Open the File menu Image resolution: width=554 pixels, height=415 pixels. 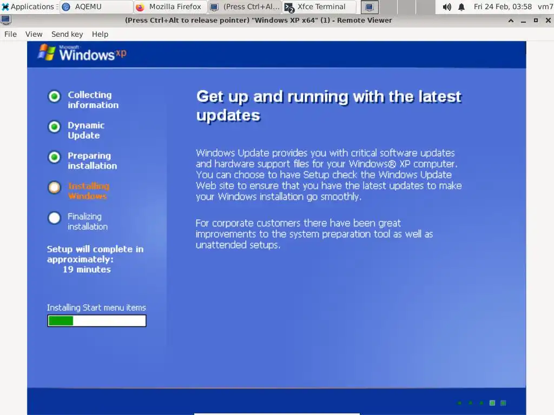[x=10, y=34]
